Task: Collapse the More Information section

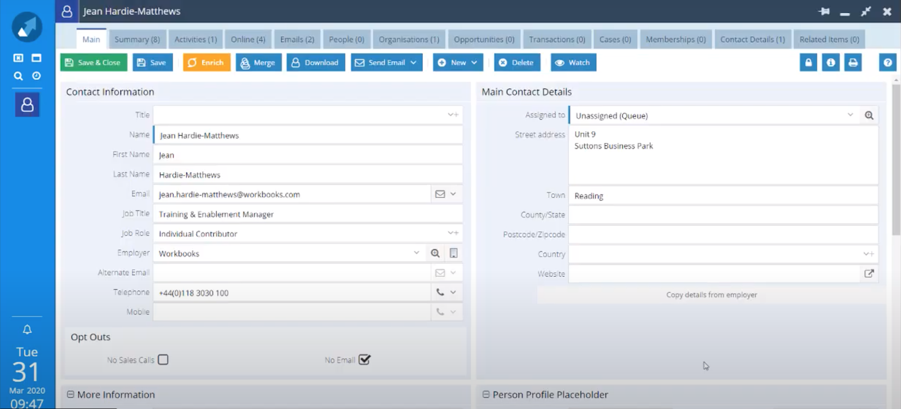Action: coord(70,394)
